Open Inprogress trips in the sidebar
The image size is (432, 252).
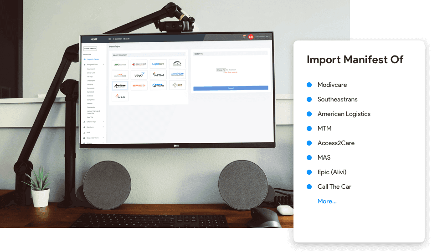(91, 88)
